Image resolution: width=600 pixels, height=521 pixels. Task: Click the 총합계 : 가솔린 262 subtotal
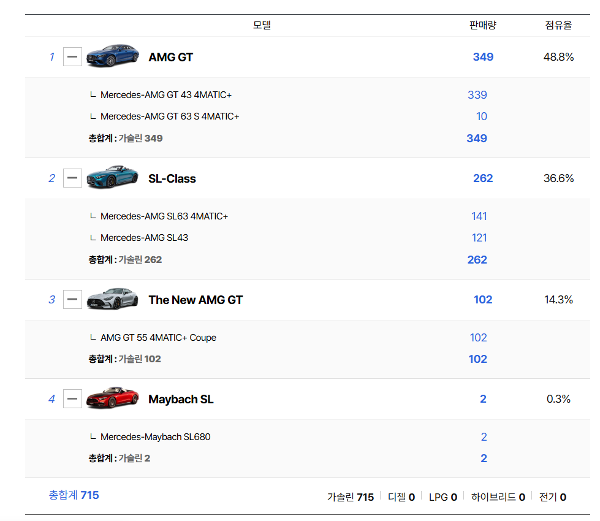click(x=125, y=259)
